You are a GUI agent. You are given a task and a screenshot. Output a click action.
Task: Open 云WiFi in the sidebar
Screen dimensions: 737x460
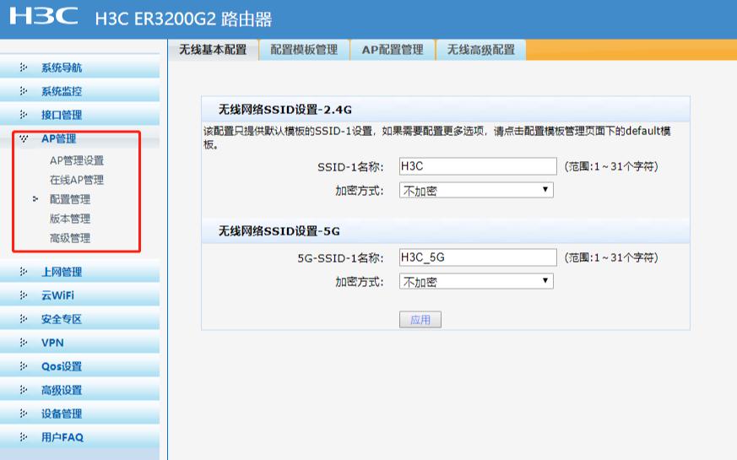point(57,295)
